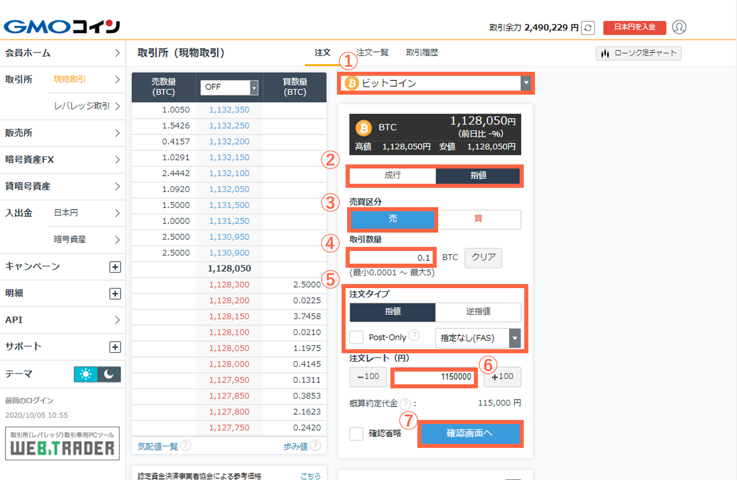Viewport: 737px width, 480px height.
Task: Open 歩み値 link
Action: 295,446
